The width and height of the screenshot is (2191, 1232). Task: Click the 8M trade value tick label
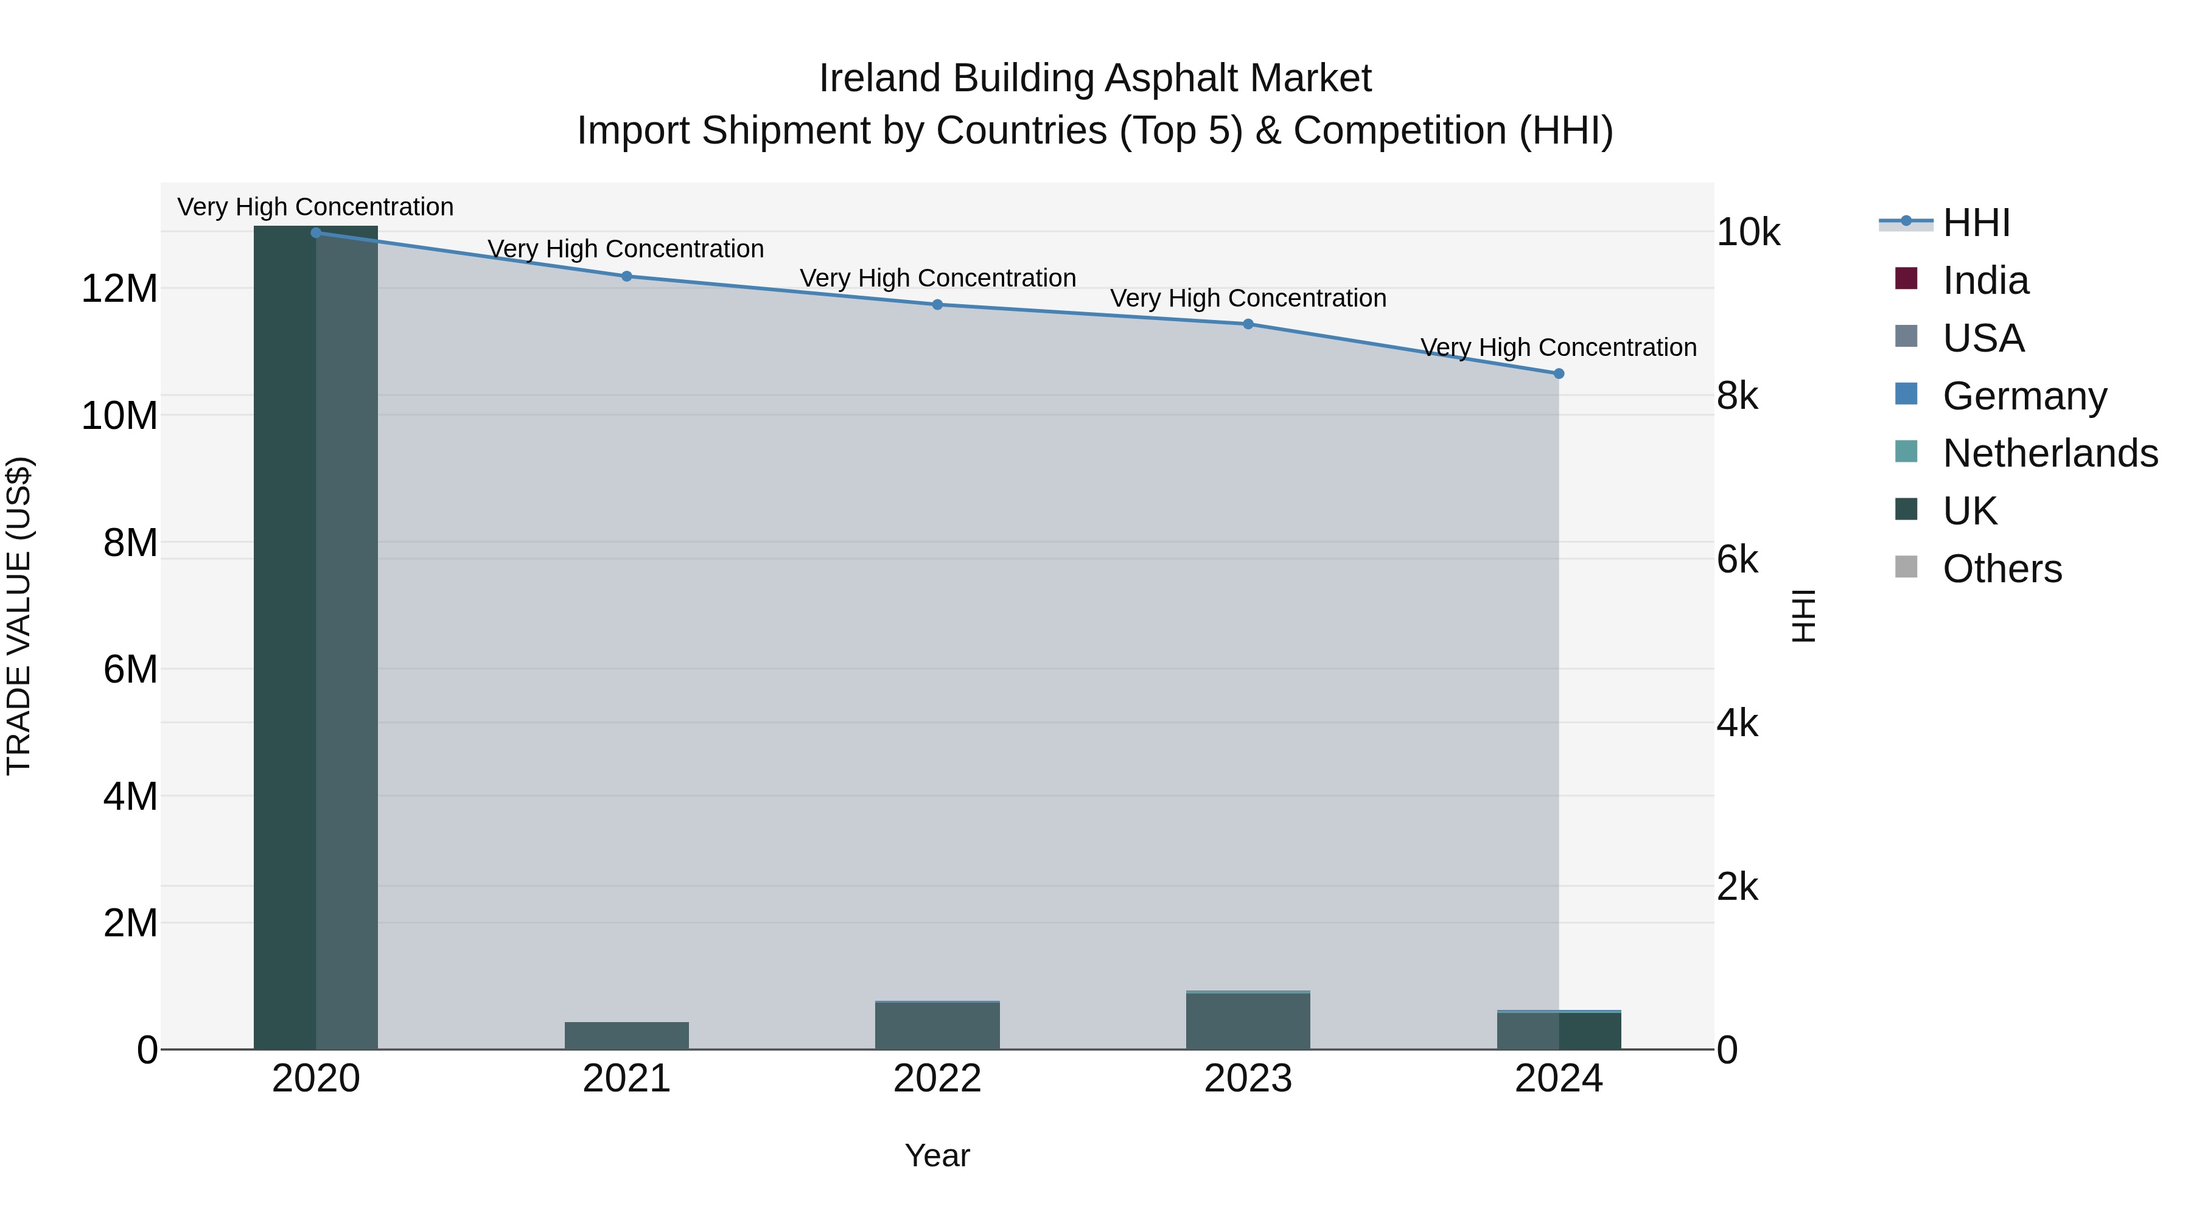click(x=130, y=543)
